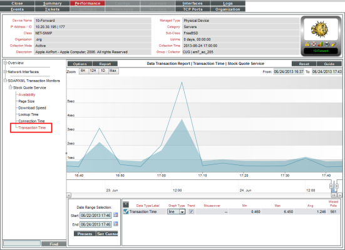The height and width of the screenshot is (250, 345).
Task: Open the TCP Ports tab
Action: point(192,9)
